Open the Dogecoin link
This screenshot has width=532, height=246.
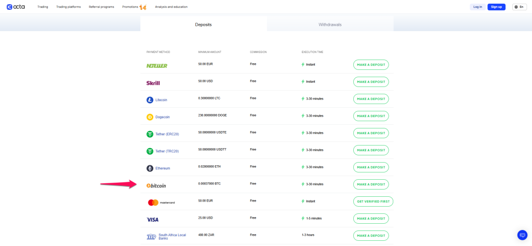click(163, 117)
